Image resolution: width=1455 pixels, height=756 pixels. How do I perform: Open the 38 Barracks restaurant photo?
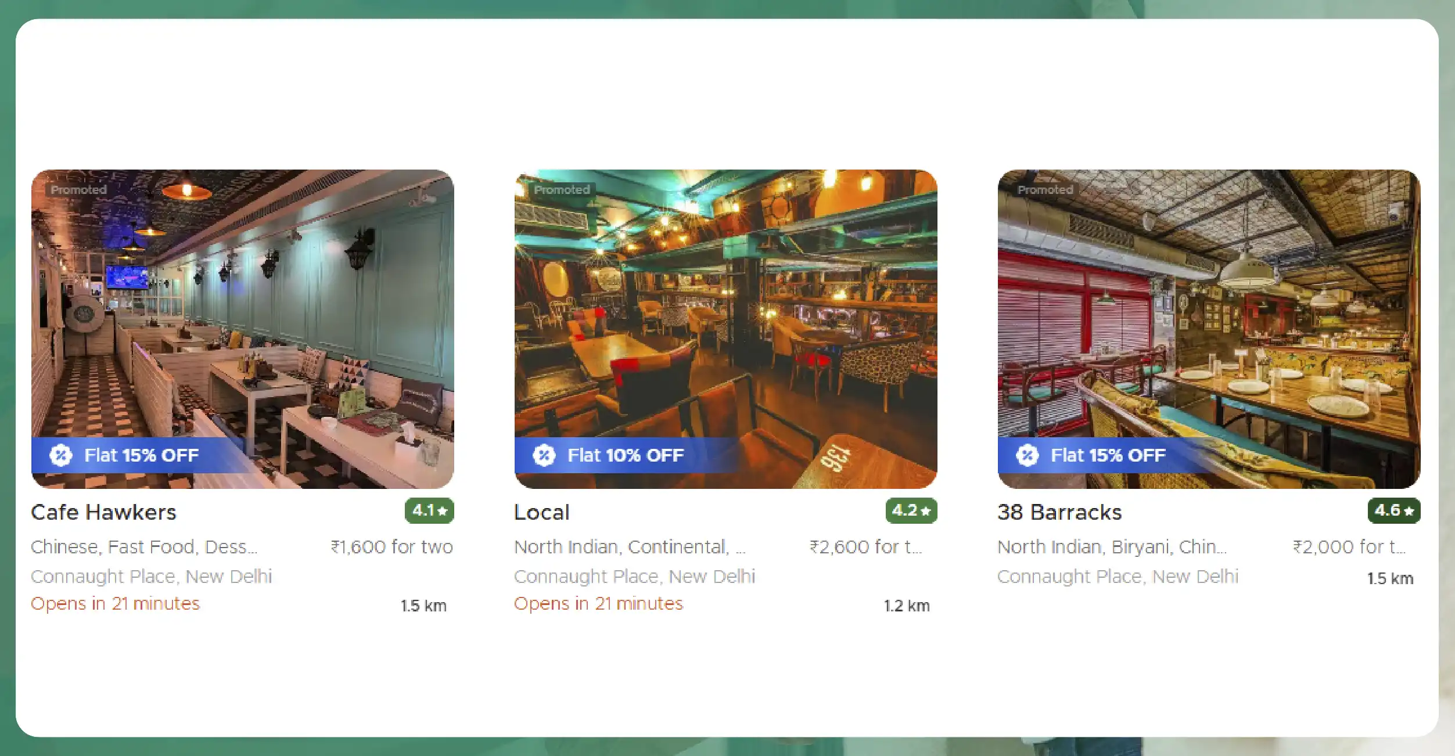(x=1209, y=329)
